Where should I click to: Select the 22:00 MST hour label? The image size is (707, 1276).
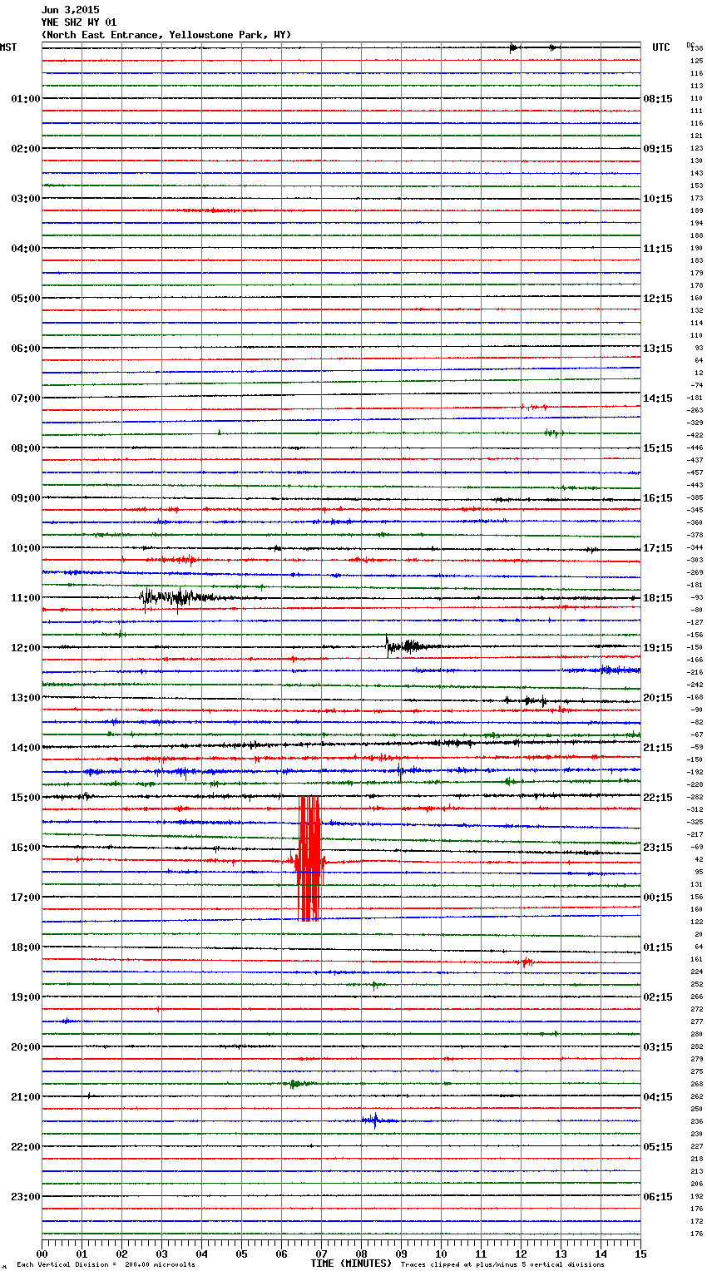(x=25, y=1147)
